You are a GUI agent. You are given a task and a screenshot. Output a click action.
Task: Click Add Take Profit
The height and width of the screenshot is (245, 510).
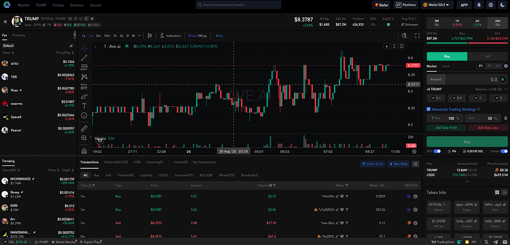[446, 127]
